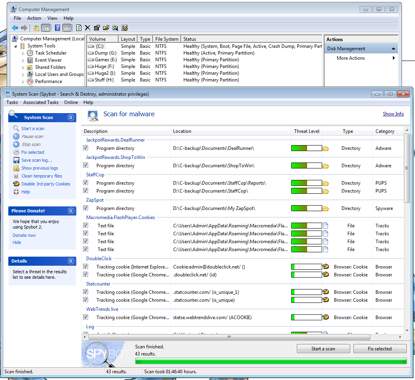Collapse the Disk Management actions section
Viewport: 415px width, 380px height.
pyautogui.click(x=393, y=49)
